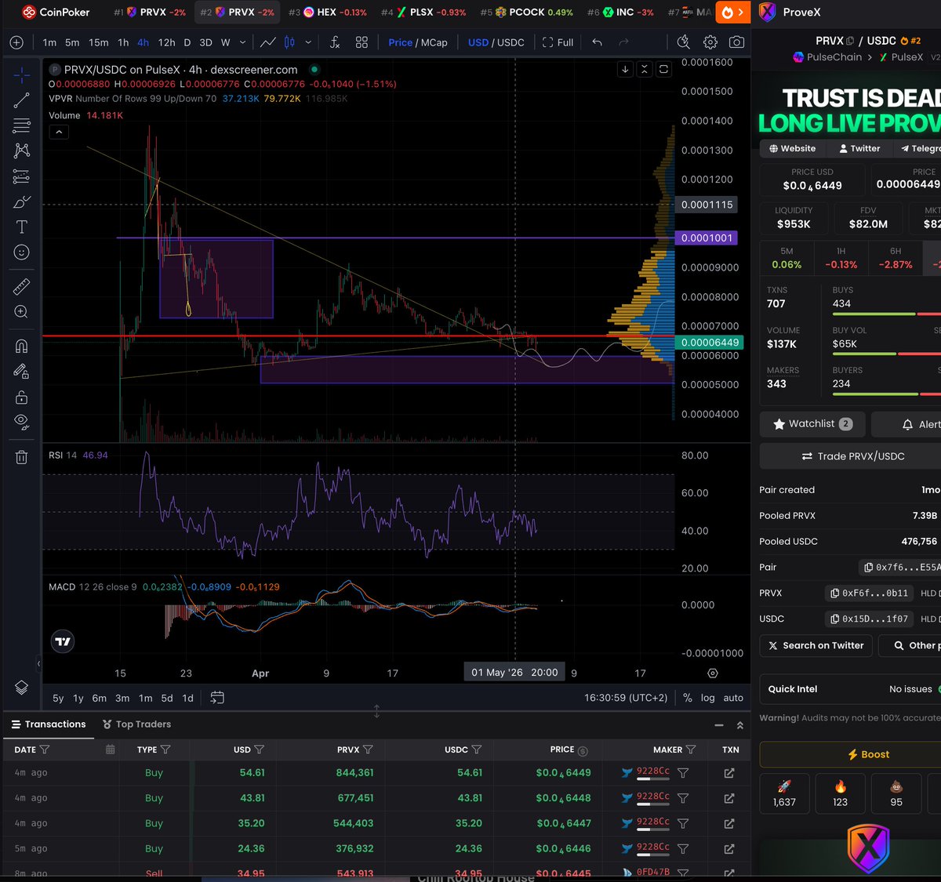Remove drawings with the trash icon
Screen dimensions: 941x882
21,456
